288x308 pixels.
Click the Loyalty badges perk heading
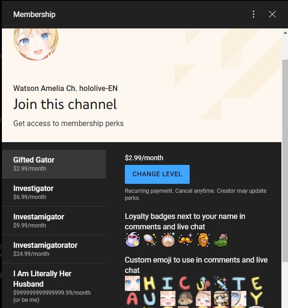click(x=185, y=221)
